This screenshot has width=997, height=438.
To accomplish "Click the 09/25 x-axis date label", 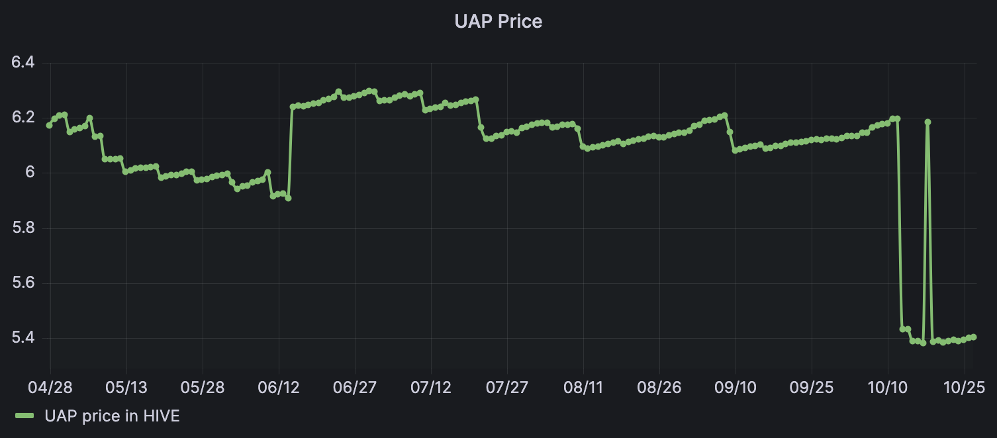I will pos(812,386).
